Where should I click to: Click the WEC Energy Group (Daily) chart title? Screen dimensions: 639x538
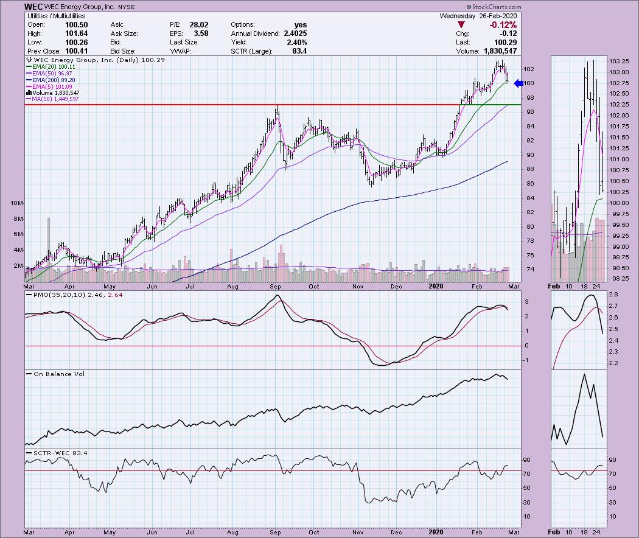tap(96, 60)
